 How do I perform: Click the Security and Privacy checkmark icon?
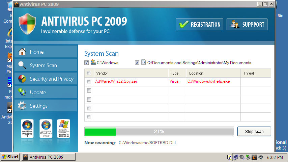[x=22, y=79]
